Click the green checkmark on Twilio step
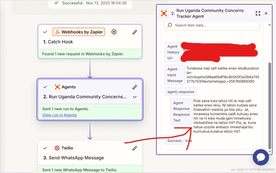 tap(45, 148)
